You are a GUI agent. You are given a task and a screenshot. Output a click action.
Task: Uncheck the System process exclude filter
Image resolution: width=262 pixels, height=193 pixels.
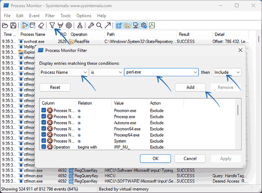pyautogui.click(x=44, y=141)
